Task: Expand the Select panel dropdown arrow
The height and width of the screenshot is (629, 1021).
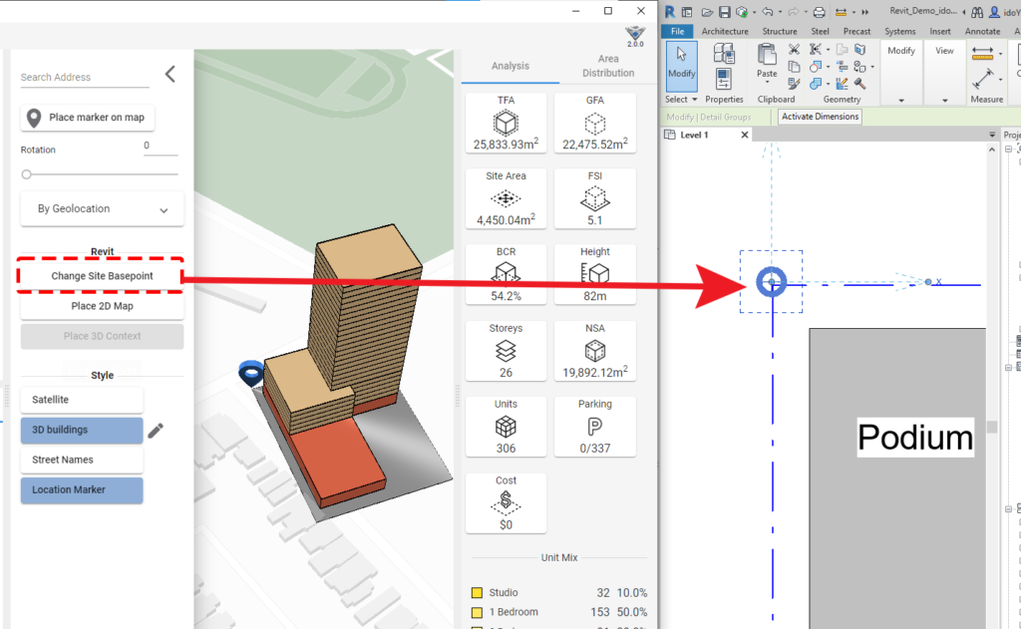Action: (694, 100)
